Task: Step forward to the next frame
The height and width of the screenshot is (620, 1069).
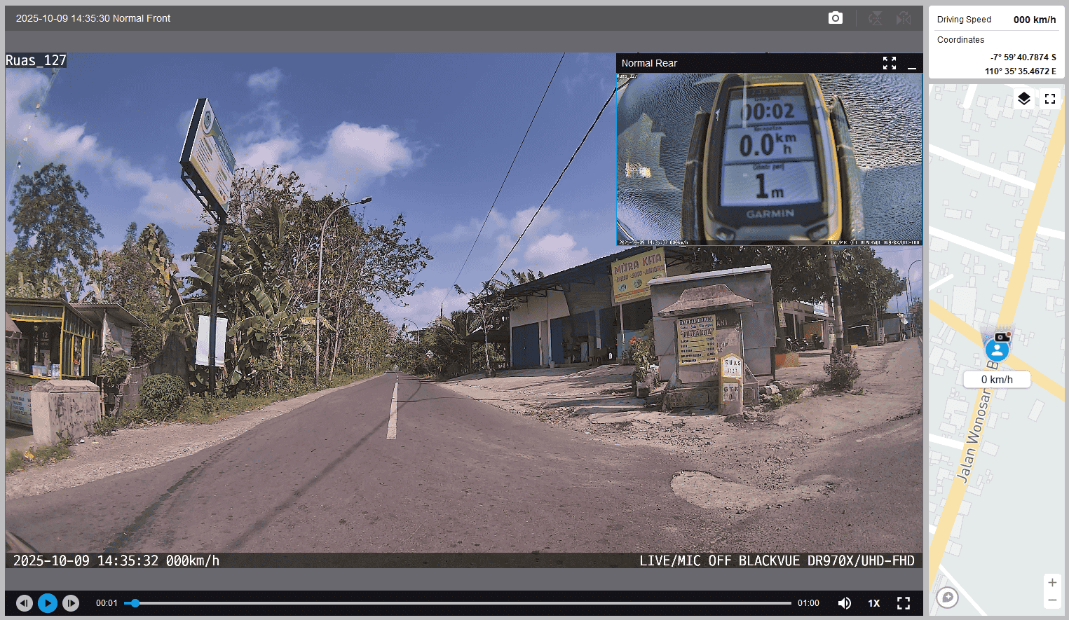Action: (x=71, y=603)
